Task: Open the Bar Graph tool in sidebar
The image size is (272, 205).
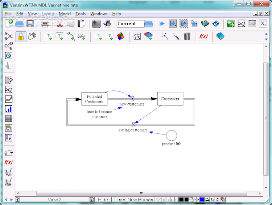Action: point(8,109)
